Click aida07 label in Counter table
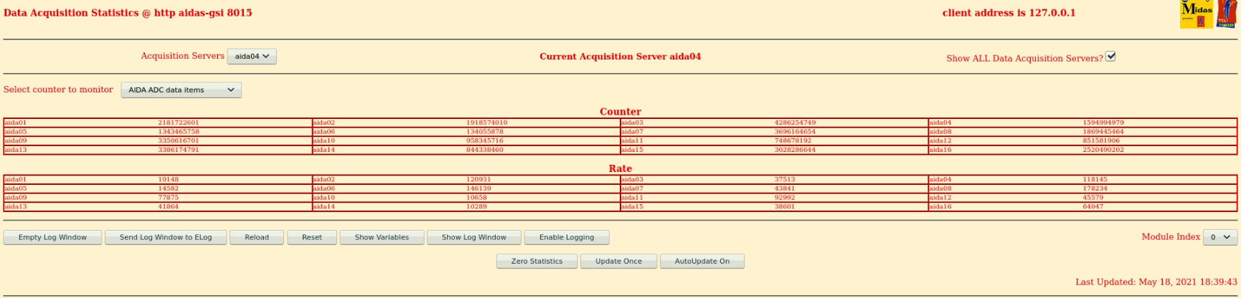The image size is (1241, 298). 632,132
